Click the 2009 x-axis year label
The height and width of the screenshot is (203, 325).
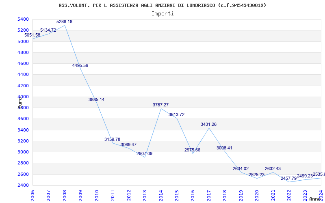80,196
